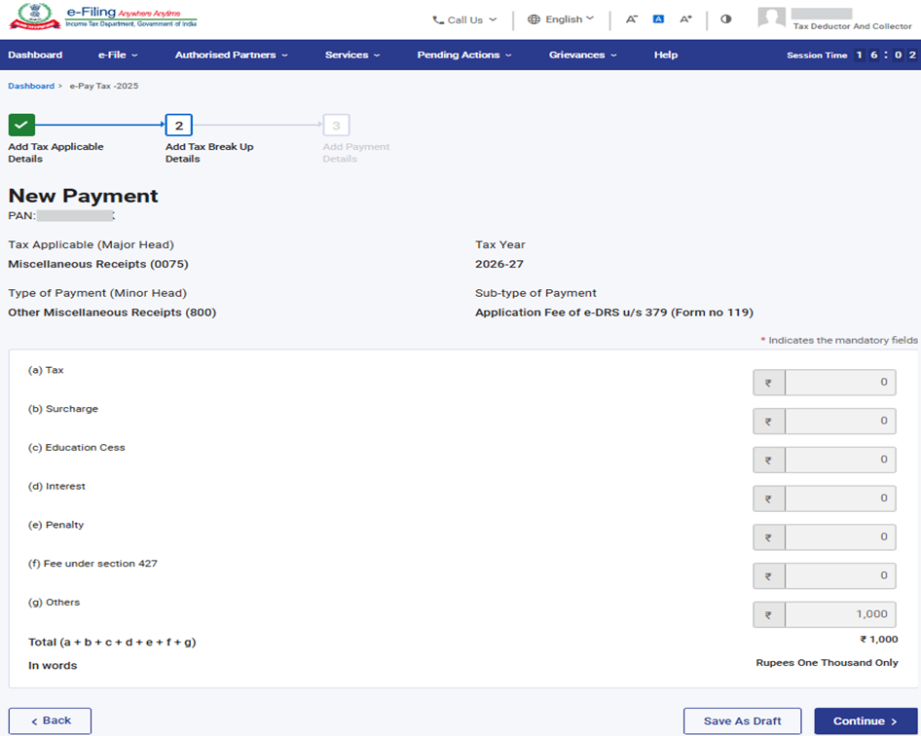Open the Authorised Partners menu
Image resolution: width=921 pixels, height=736 pixels.
pos(231,55)
